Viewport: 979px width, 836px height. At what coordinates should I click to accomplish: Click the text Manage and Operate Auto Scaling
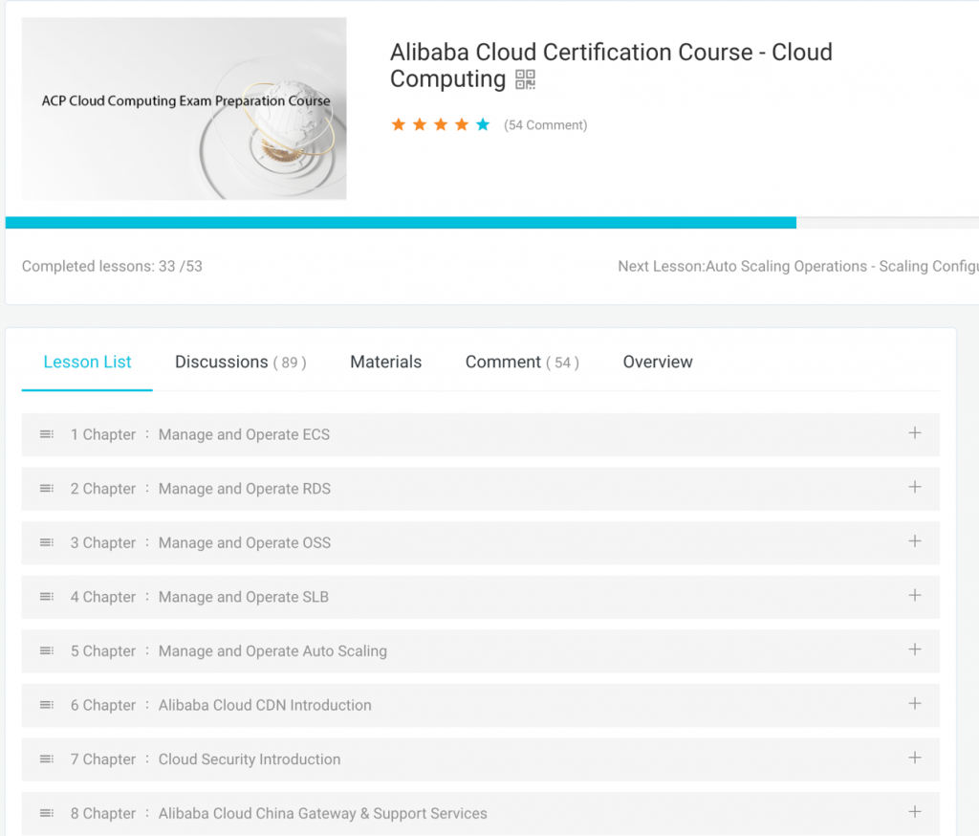[x=272, y=651]
